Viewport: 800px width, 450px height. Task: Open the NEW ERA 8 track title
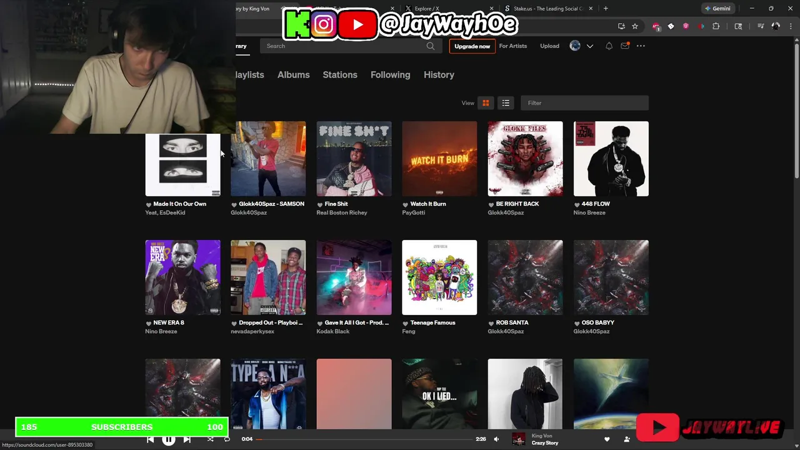coord(169,322)
